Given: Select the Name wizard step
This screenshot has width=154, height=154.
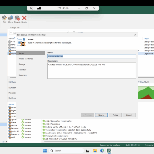Looking at the screenshot, I should [x=31, y=53].
